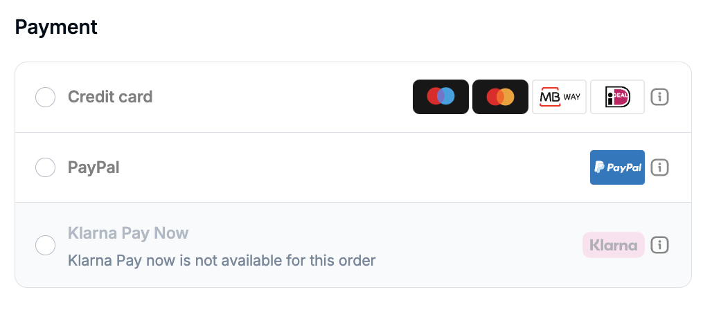The width and height of the screenshot is (712, 321).
Task: Click blank space in the Credit card row
Action: click(277, 97)
